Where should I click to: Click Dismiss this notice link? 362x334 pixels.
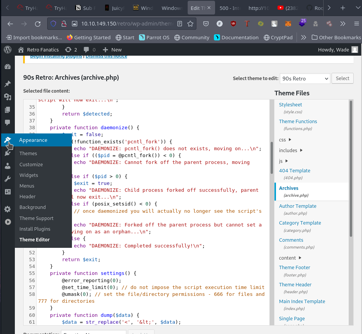[107, 56]
